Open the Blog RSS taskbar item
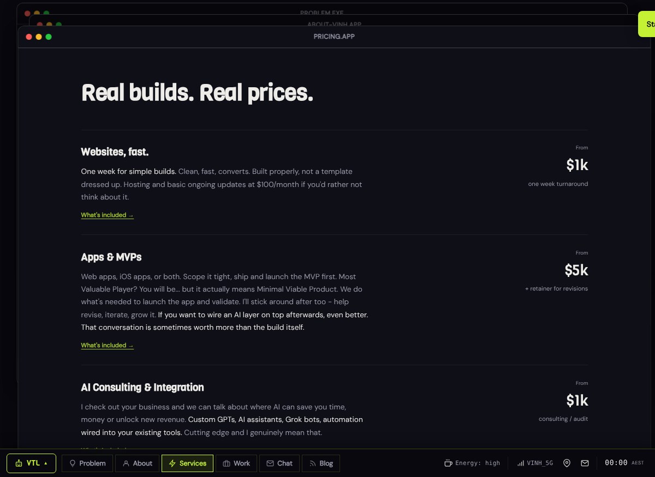 (x=321, y=463)
